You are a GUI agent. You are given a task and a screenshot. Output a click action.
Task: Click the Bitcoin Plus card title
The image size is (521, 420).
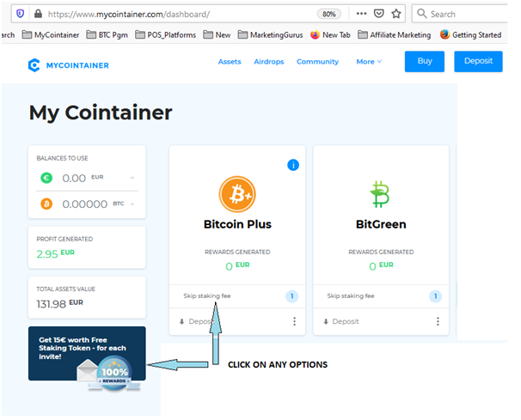tap(237, 224)
